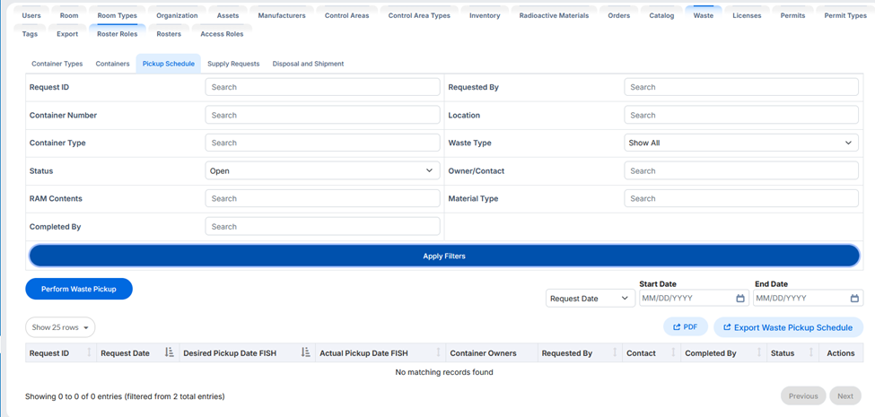The image size is (875, 417).
Task: Sort by Actual Pickup Date FISH icon
Action: [439, 353]
